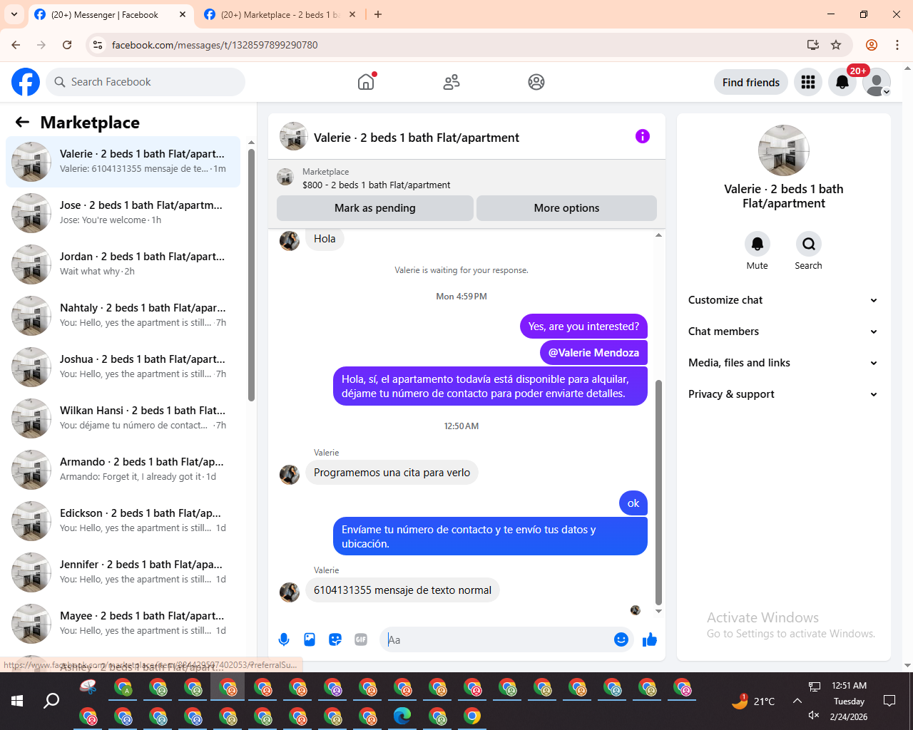Click Find friends button
The width and height of the screenshot is (913, 730).
(751, 82)
